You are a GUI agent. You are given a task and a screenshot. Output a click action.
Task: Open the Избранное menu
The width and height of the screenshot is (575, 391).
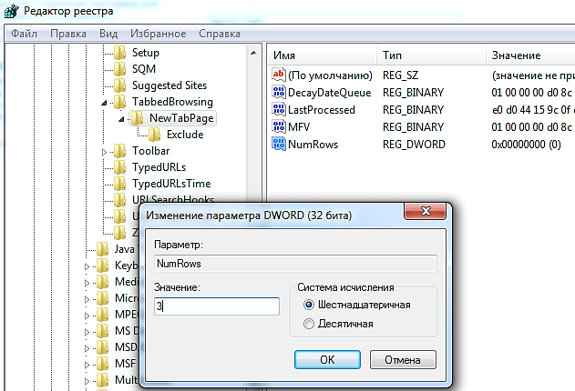158,34
